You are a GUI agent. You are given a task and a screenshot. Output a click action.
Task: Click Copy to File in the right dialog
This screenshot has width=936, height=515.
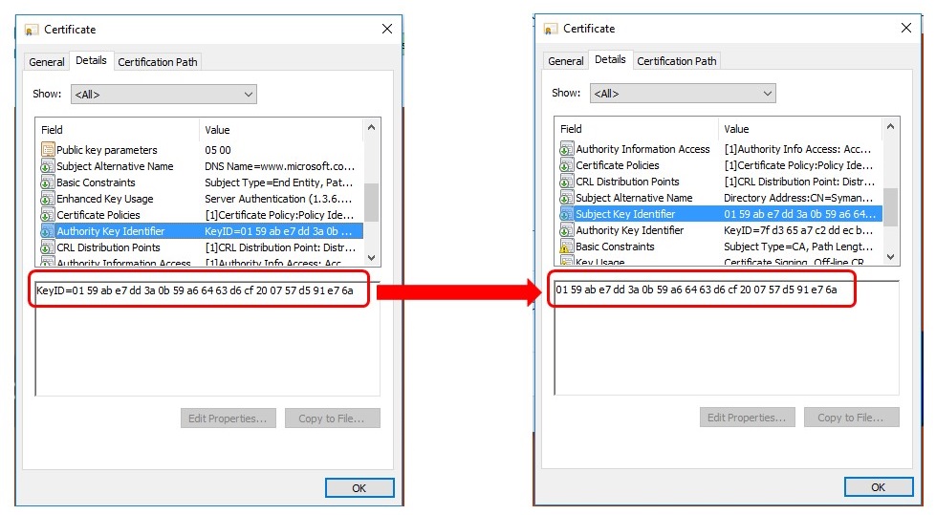tap(851, 418)
